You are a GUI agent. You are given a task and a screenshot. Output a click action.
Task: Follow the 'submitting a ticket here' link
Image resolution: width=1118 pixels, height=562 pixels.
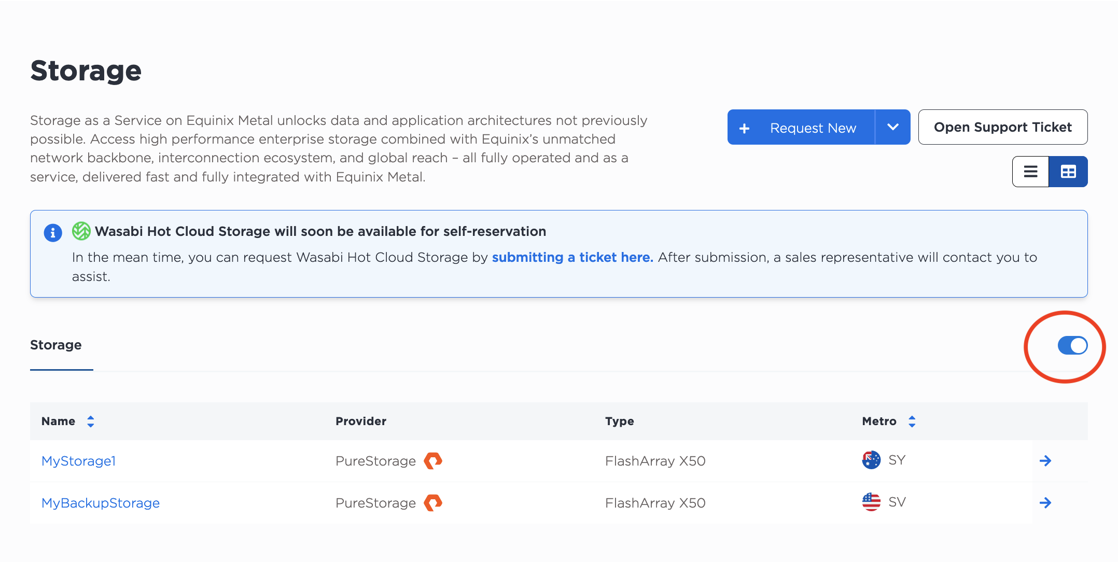[572, 257]
